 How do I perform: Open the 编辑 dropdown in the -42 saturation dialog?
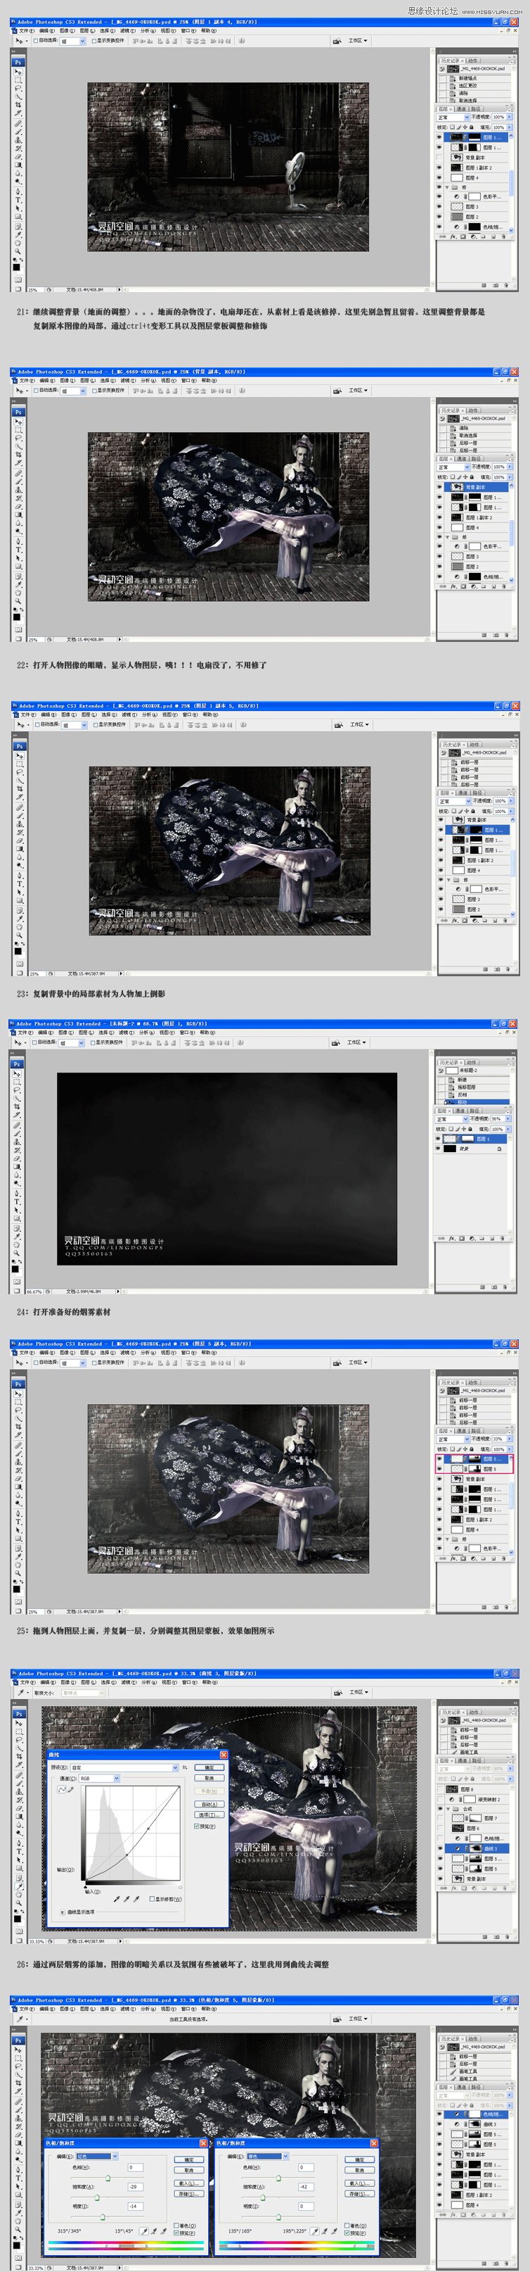(268, 2157)
